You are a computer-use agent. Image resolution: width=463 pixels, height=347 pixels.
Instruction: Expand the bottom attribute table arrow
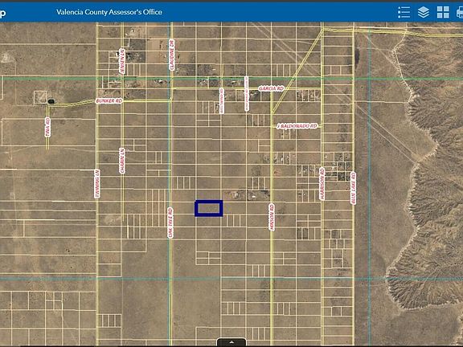(231, 342)
